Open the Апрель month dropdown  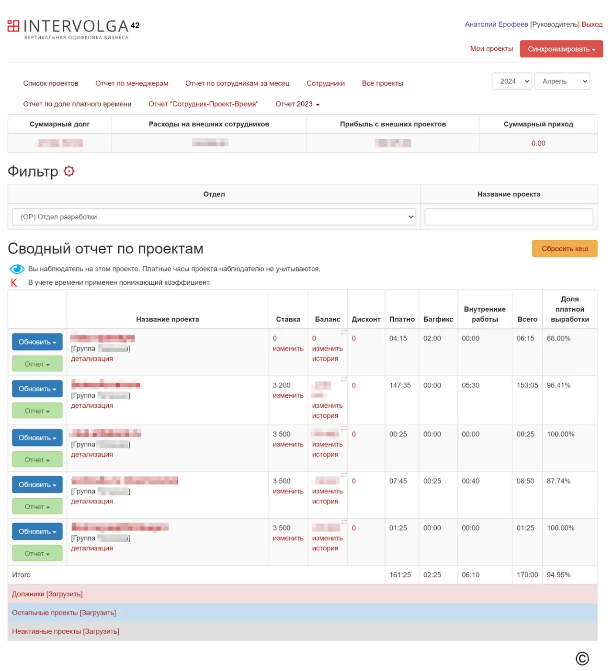coord(562,81)
